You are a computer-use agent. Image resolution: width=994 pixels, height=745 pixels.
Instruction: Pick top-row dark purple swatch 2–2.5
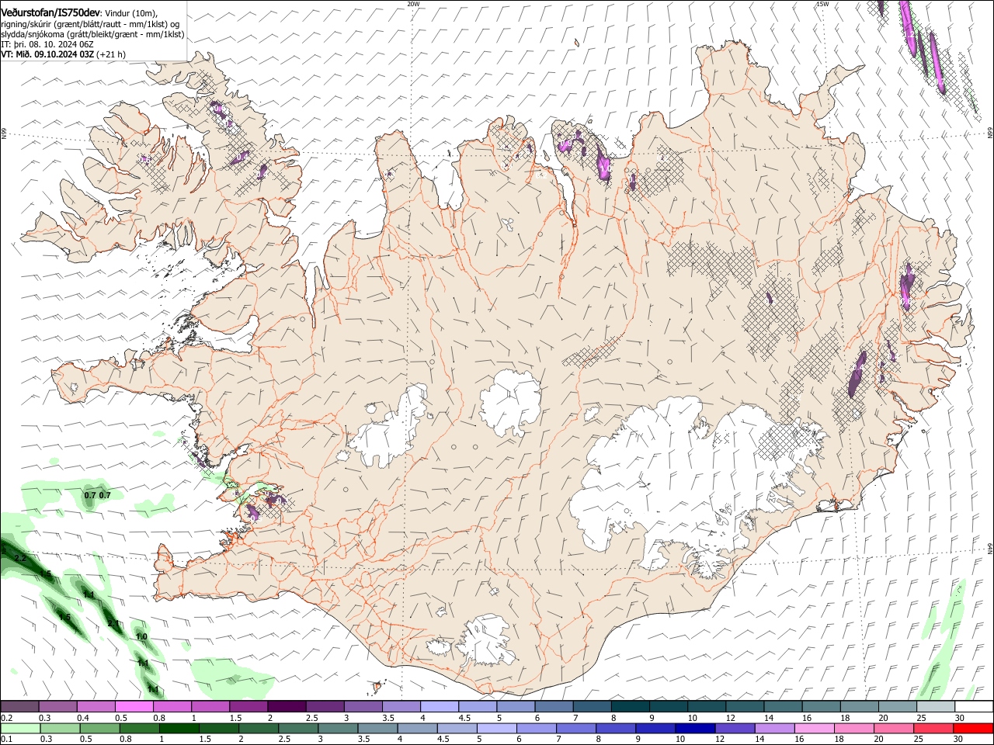tap(287, 707)
